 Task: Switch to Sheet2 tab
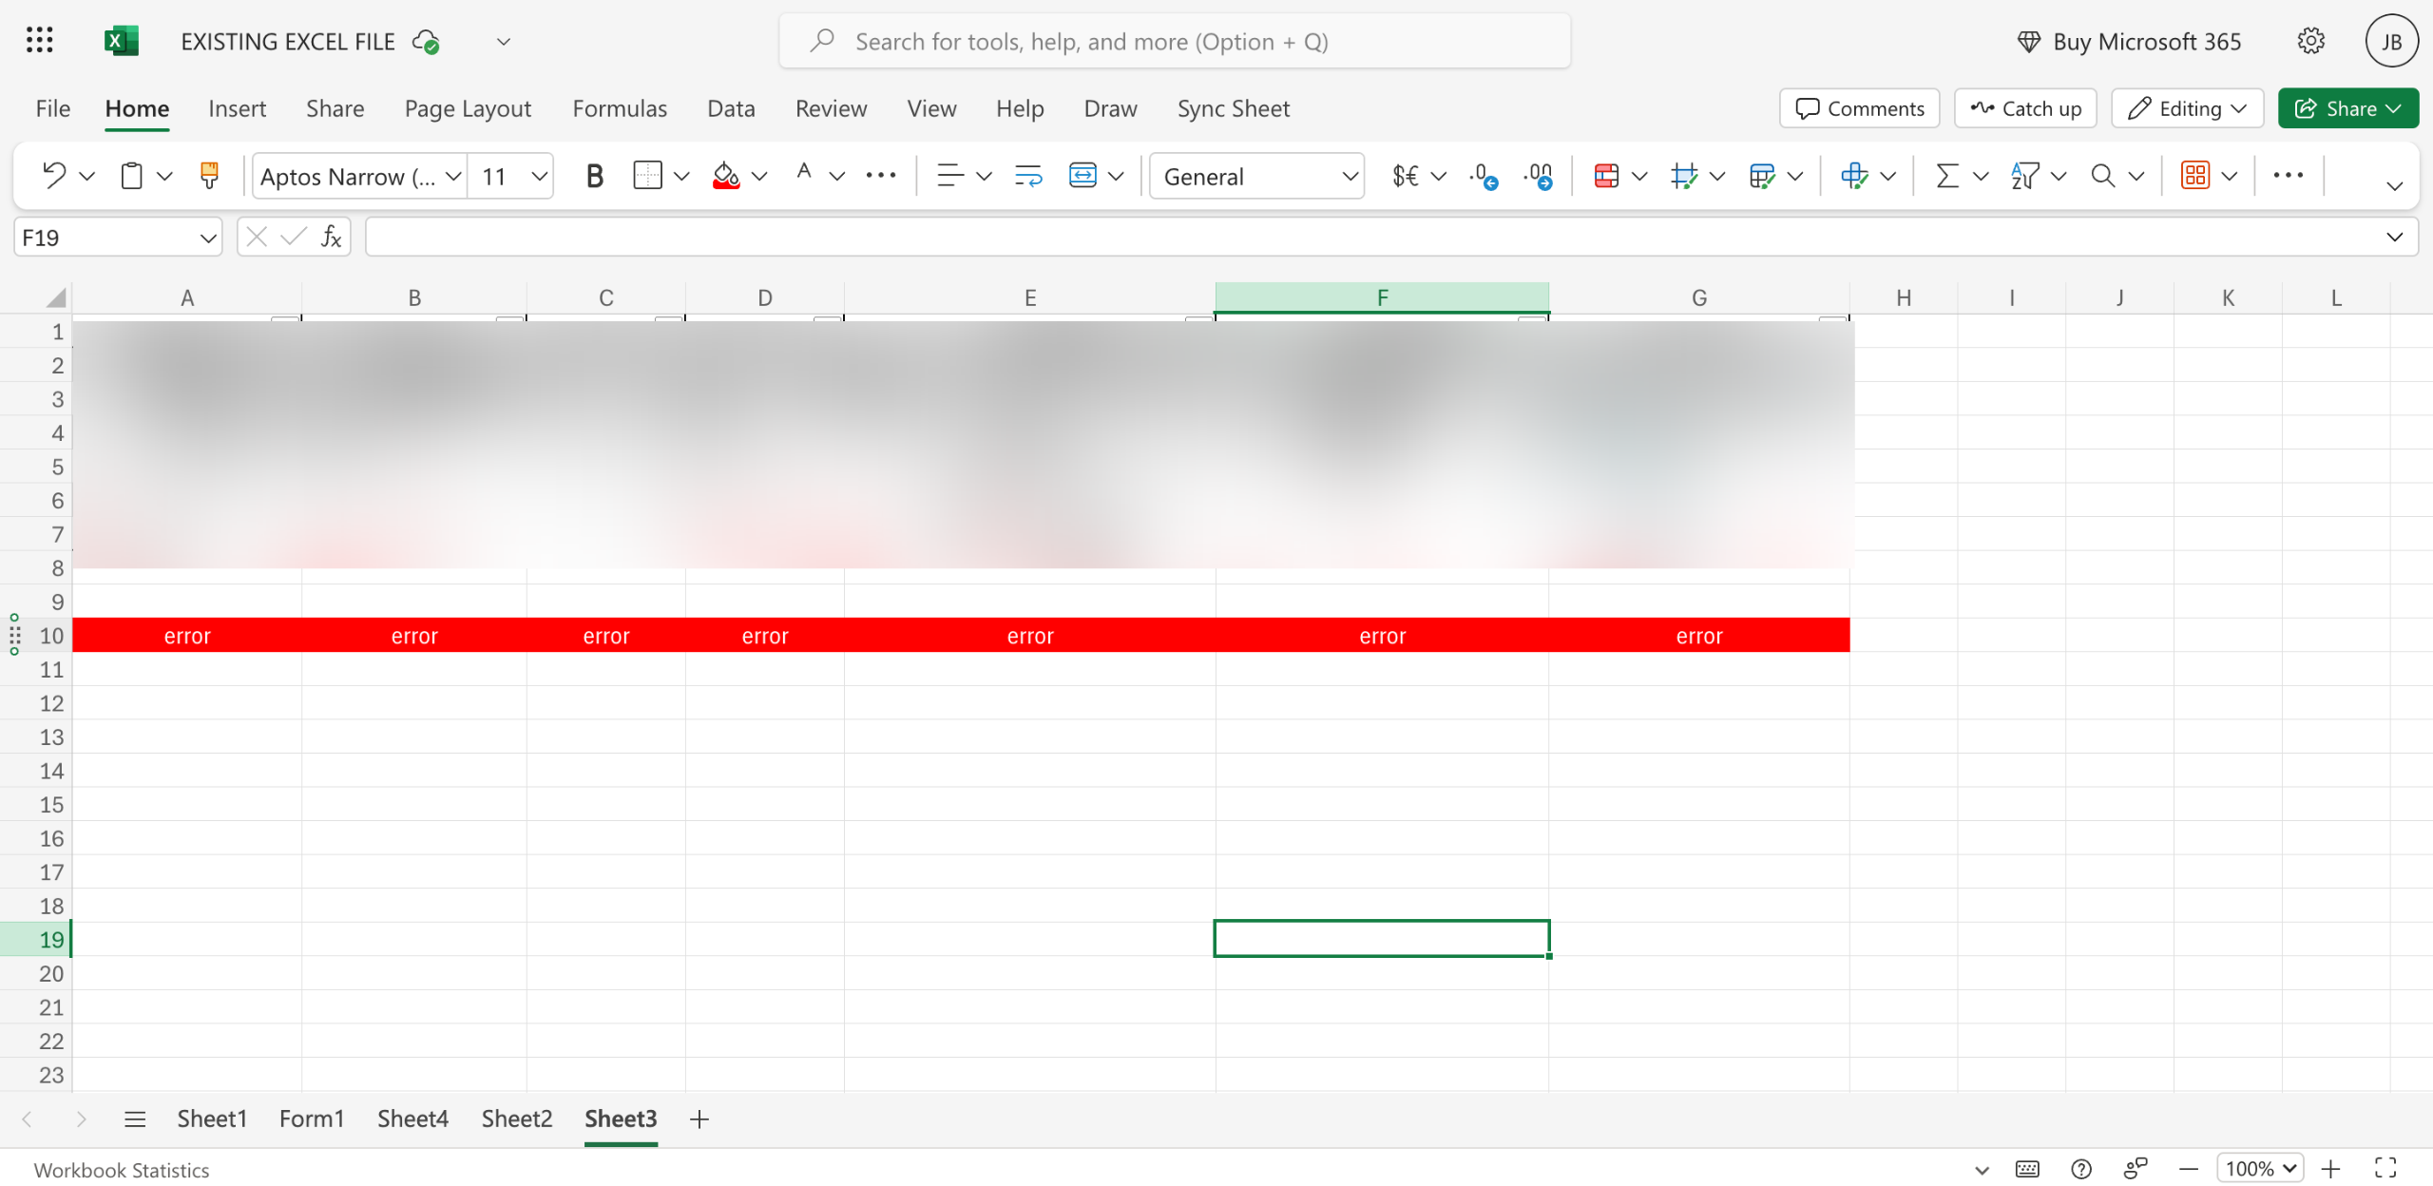point(516,1119)
